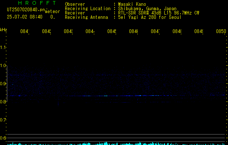228x145 pixels.
Task: Click the kHz axis unit label
Action: click(4, 30)
